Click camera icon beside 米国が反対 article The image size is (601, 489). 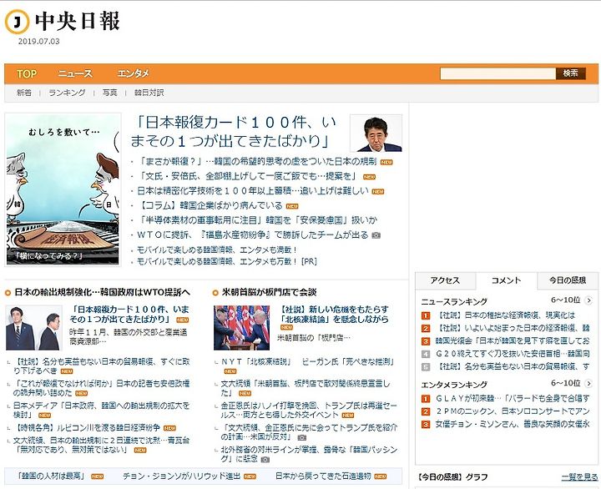(302, 437)
